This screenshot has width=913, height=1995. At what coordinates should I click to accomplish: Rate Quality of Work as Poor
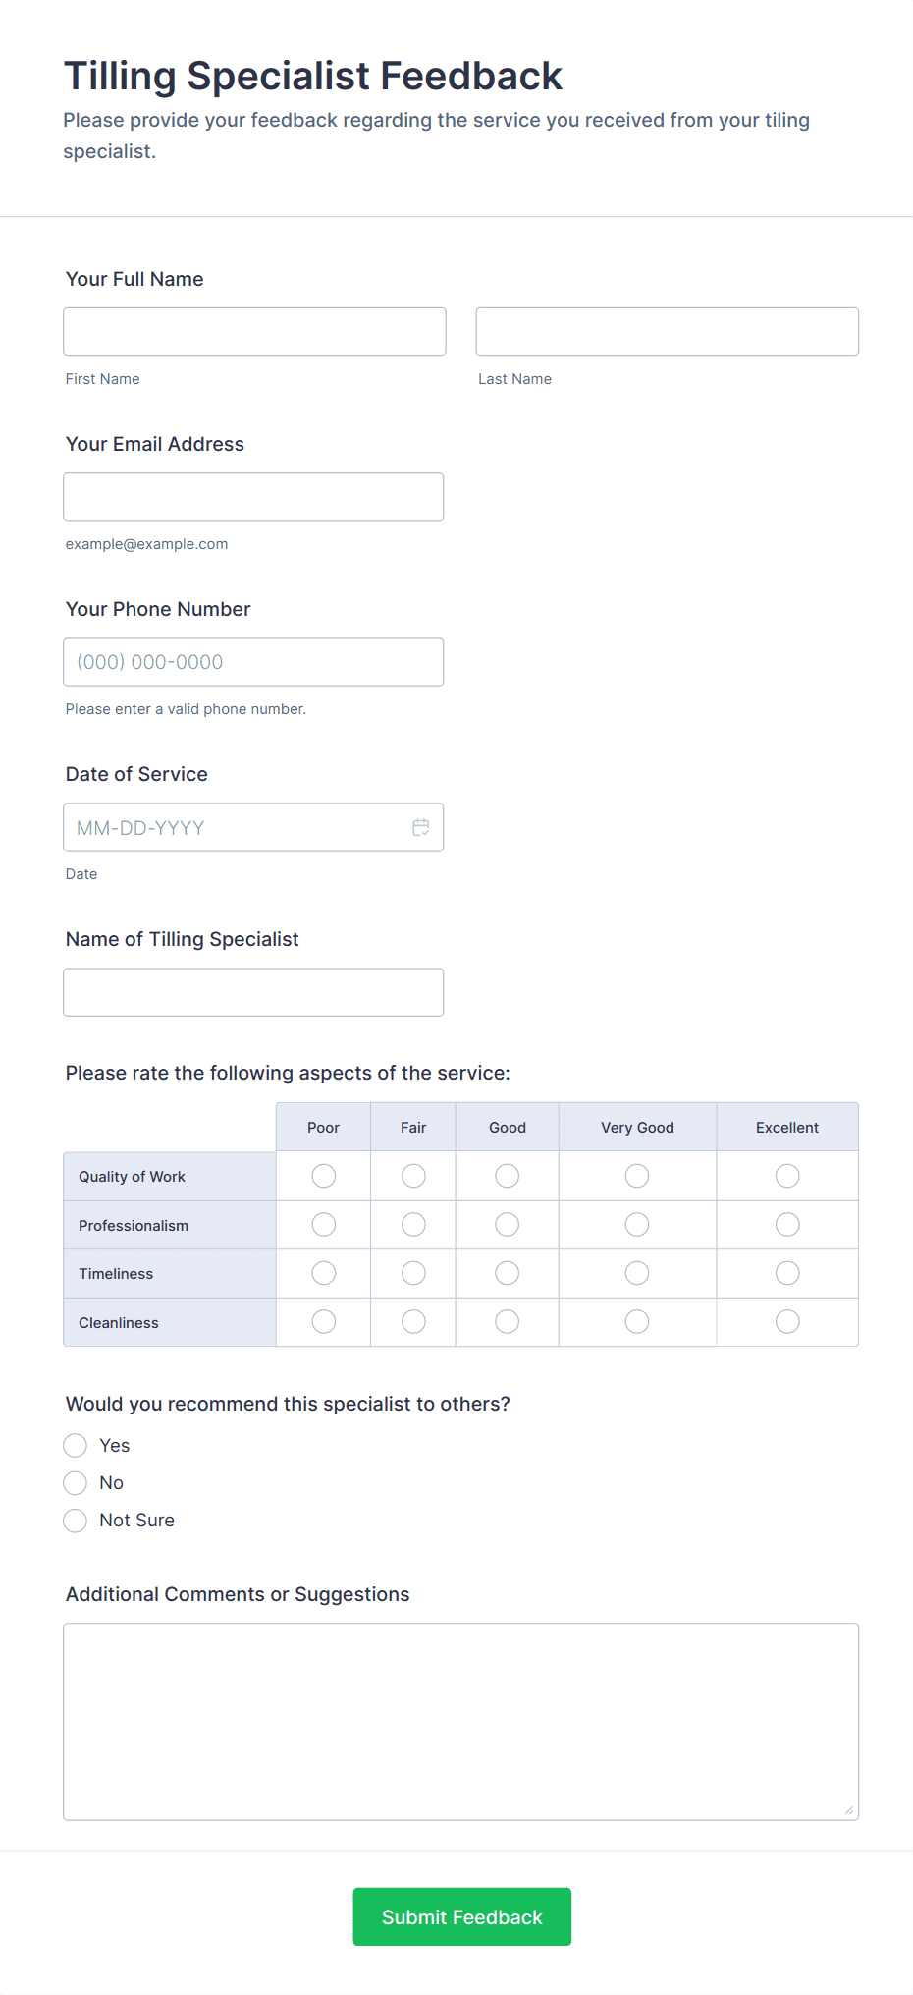coord(324,1176)
